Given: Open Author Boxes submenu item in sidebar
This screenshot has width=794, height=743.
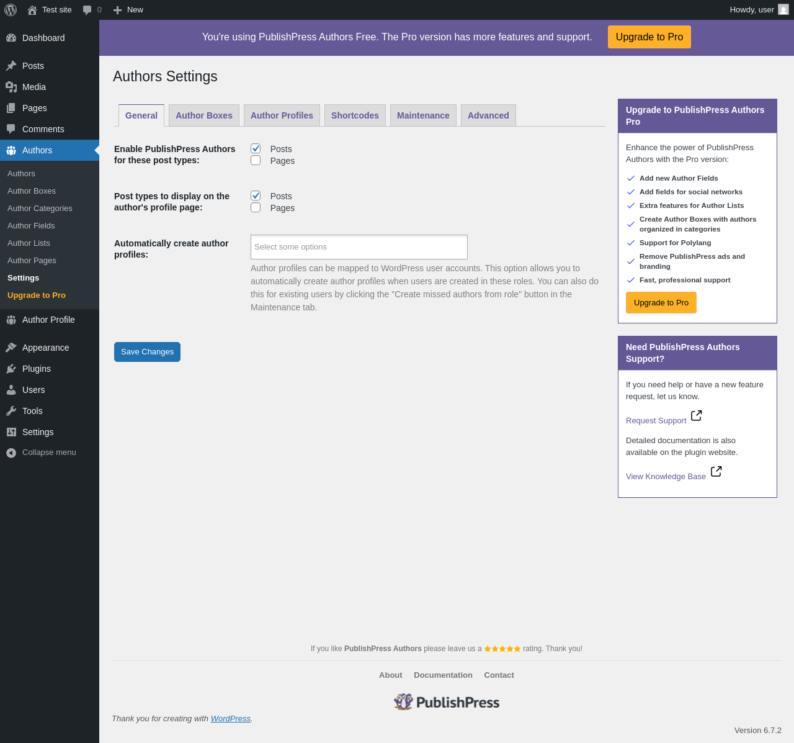Looking at the screenshot, I should pos(32,191).
